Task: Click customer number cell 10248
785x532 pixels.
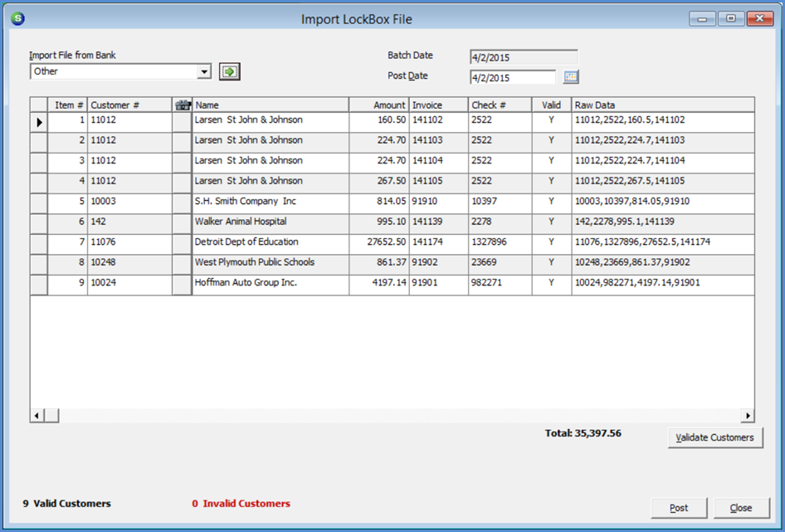Action: point(129,265)
